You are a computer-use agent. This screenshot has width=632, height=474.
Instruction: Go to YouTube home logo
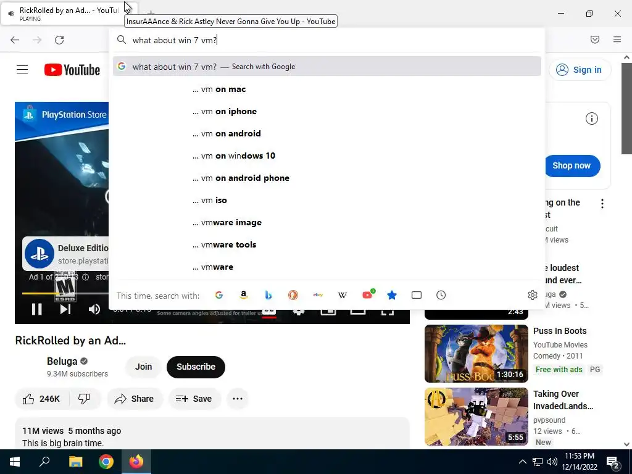(72, 70)
